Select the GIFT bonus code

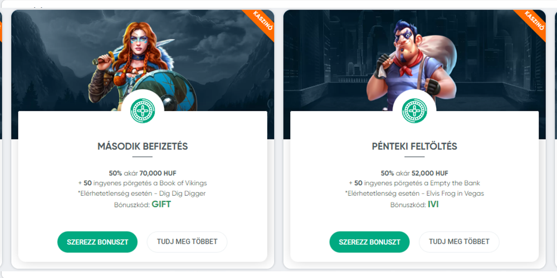tap(161, 204)
